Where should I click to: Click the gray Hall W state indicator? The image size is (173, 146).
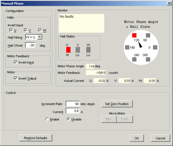pos(88,50)
